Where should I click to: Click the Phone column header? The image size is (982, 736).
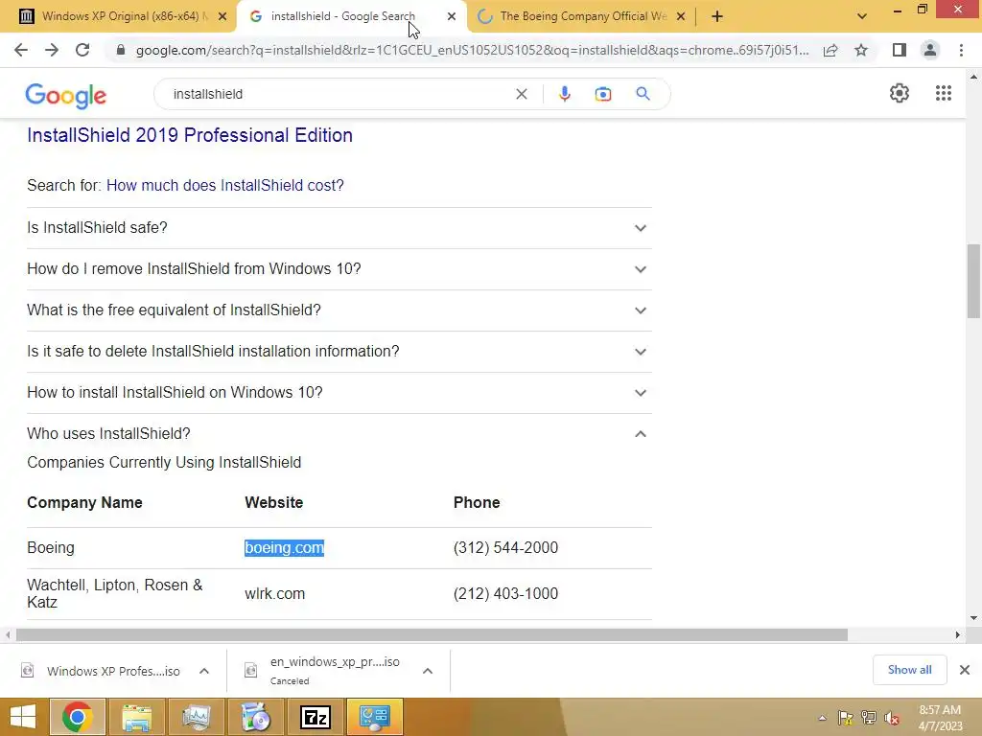477,502
